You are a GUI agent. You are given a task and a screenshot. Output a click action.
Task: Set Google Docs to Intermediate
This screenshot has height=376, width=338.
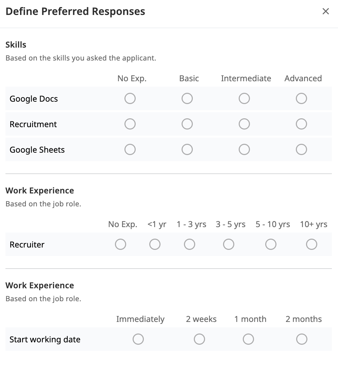coord(244,99)
